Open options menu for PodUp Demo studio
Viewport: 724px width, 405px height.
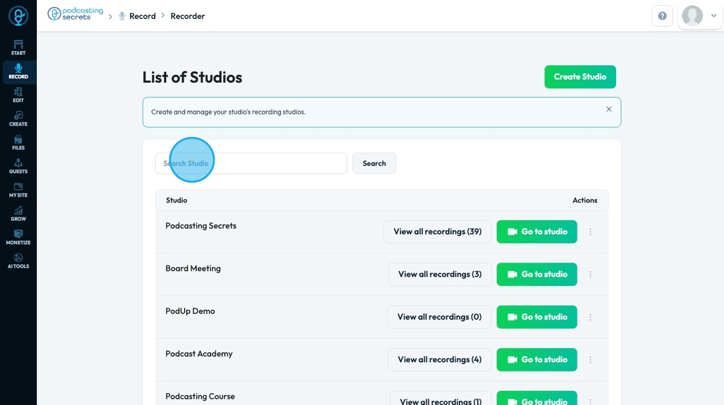coord(590,317)
